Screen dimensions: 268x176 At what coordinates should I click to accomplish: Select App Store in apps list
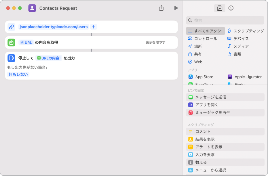(x=201, y=77)
